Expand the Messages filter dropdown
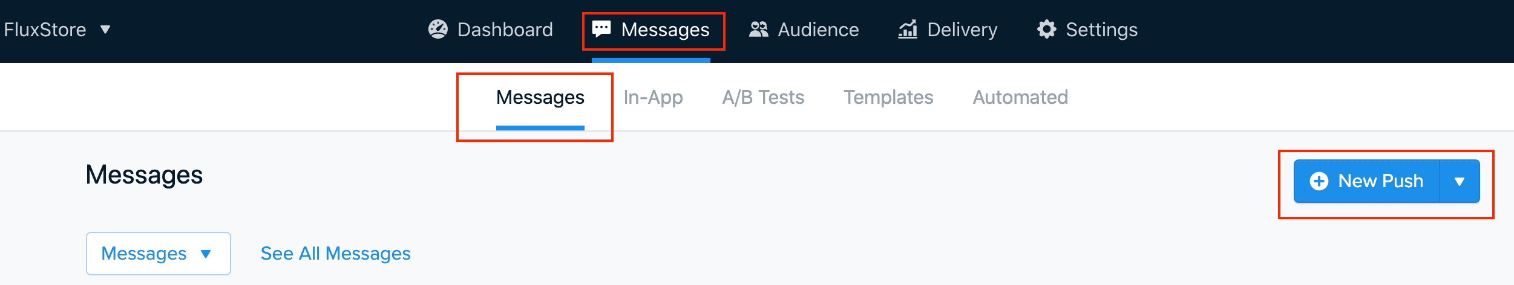Image resolution: width=1514 pixels, height=285 pixels. click(x=158, y=254)
